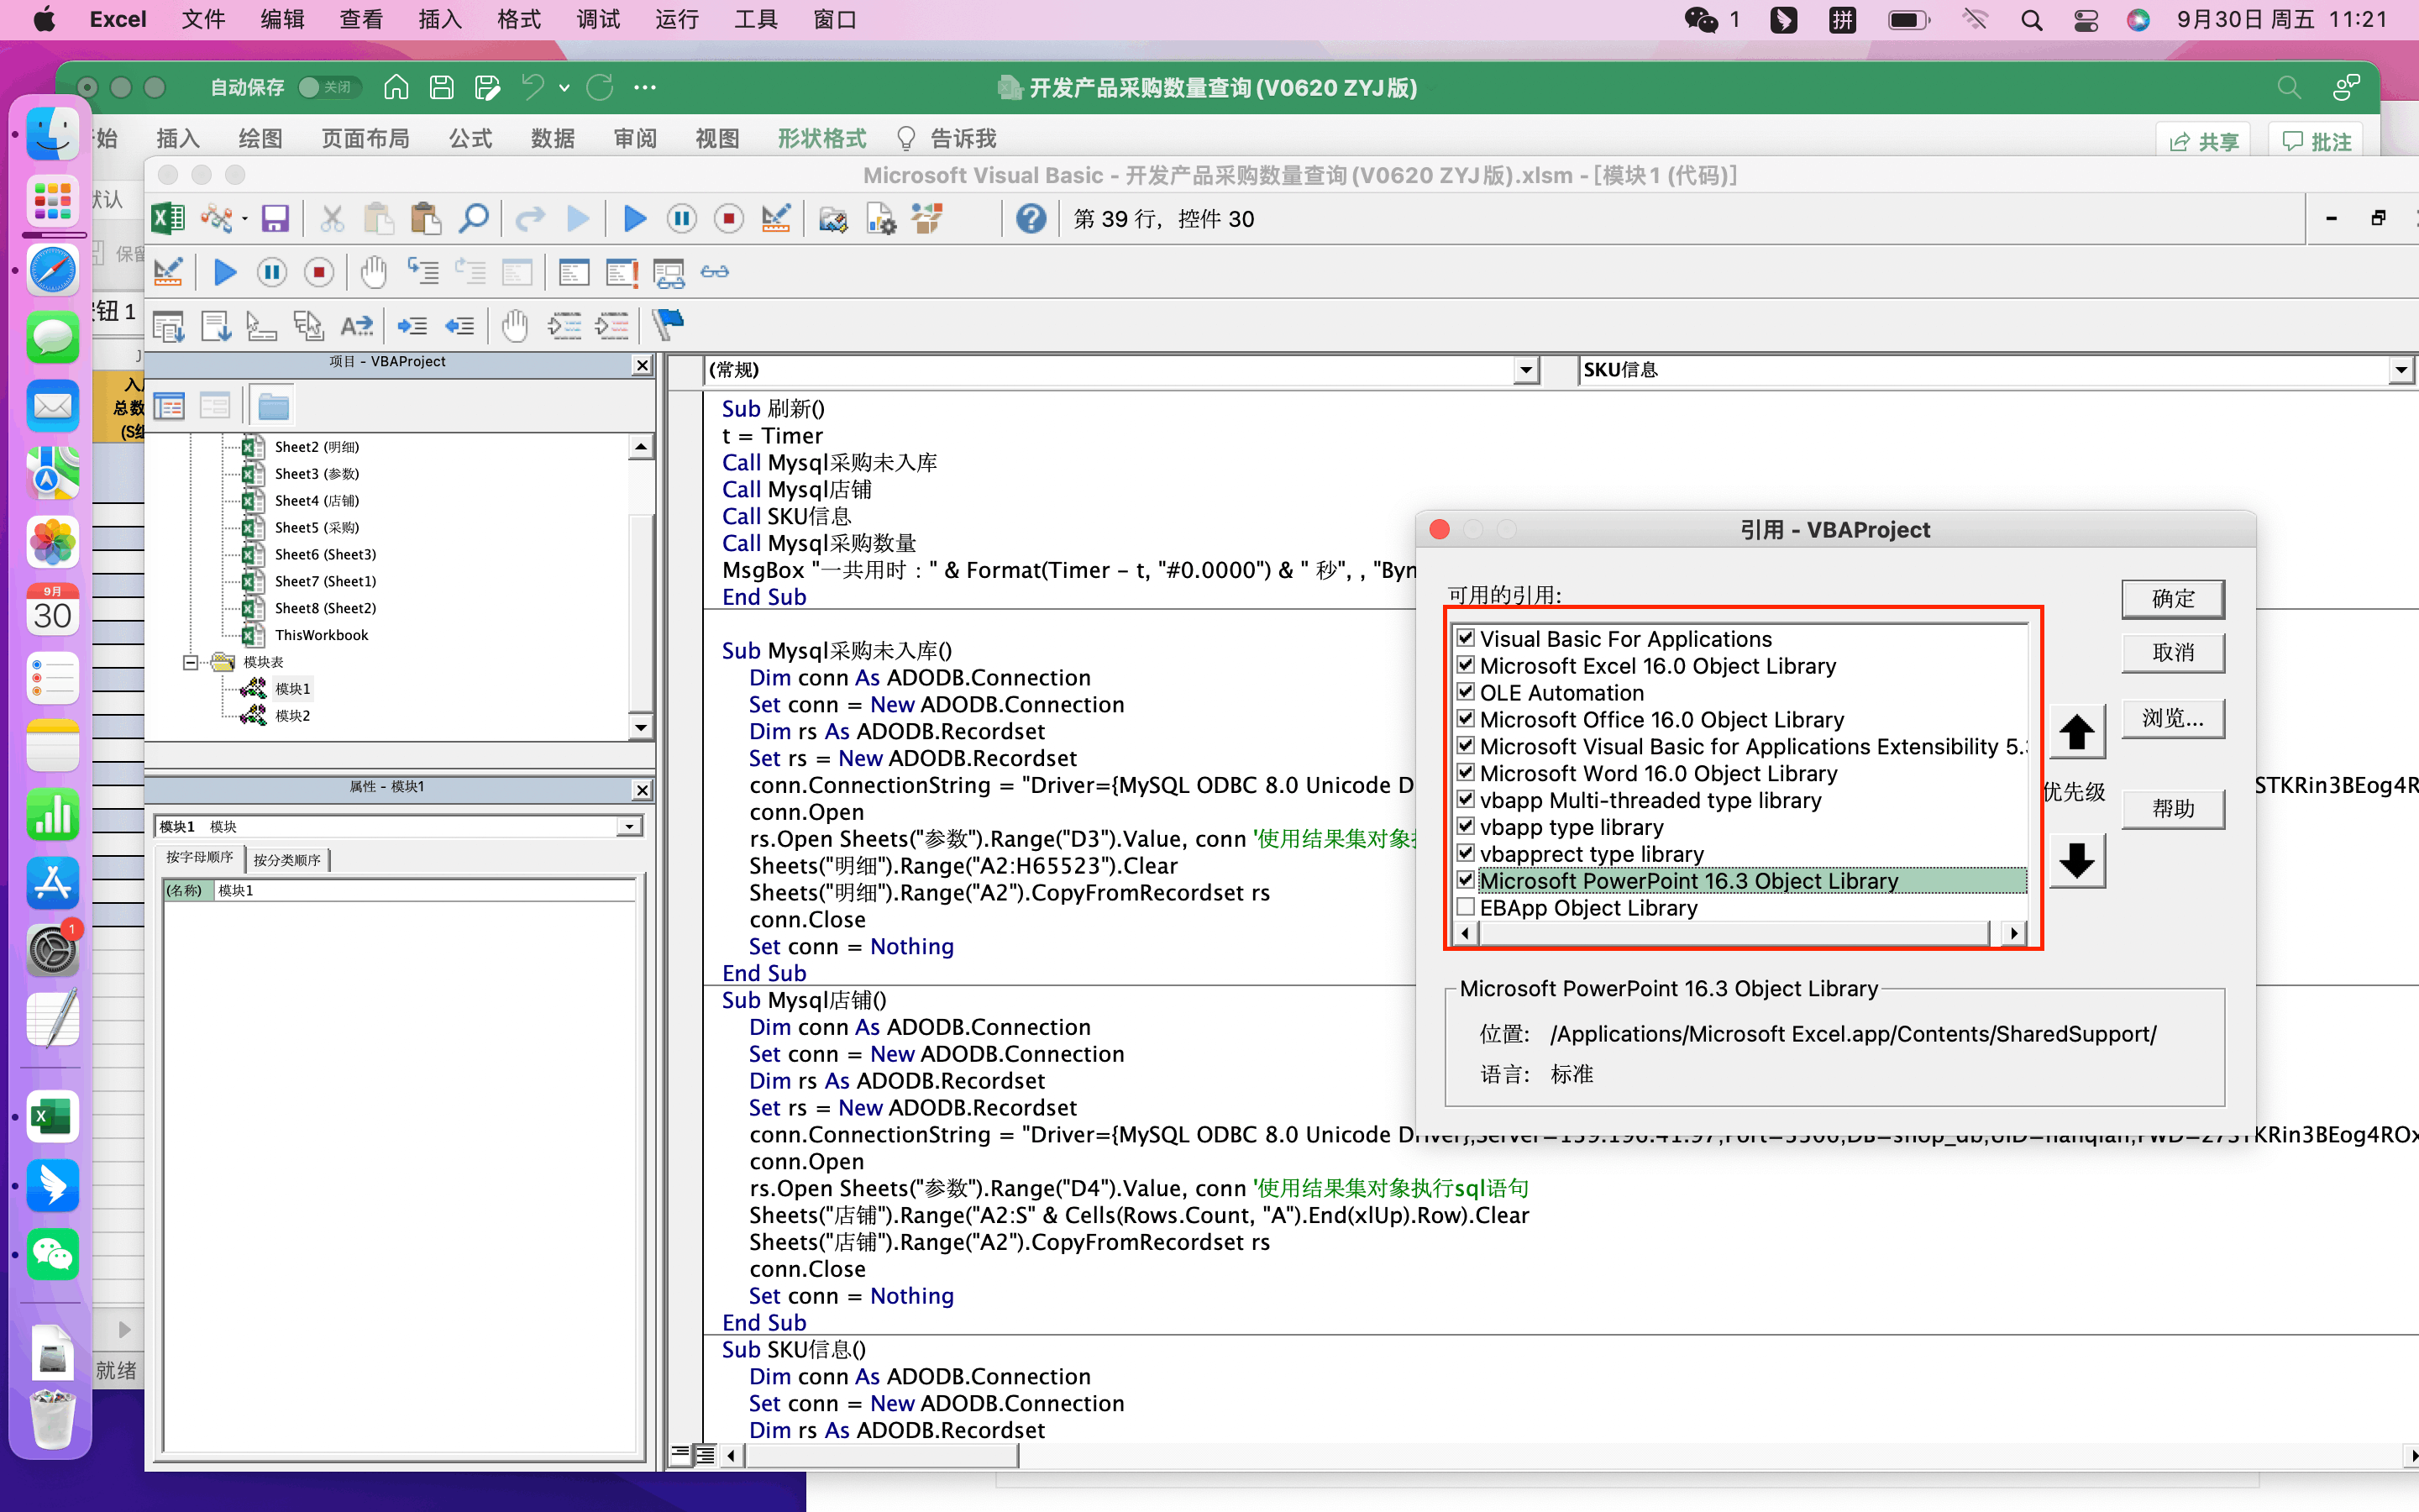
Task: Open Locals window icon in debug toolbar
Action: click(575, 272)
